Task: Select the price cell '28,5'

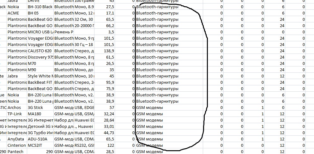Action: click(x=104, y=151)
